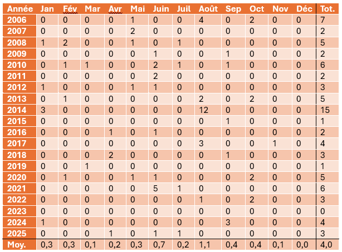This screenshot has width=342, height=252.
Task: Select the value 5 in Juin 2021
Action: point(156,189)
